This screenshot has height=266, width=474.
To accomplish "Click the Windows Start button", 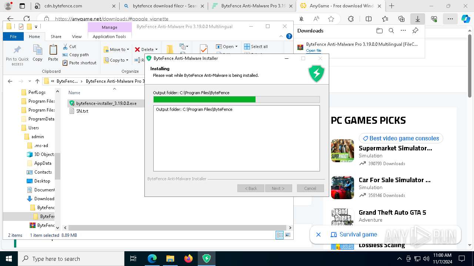I will click(9, 259).
